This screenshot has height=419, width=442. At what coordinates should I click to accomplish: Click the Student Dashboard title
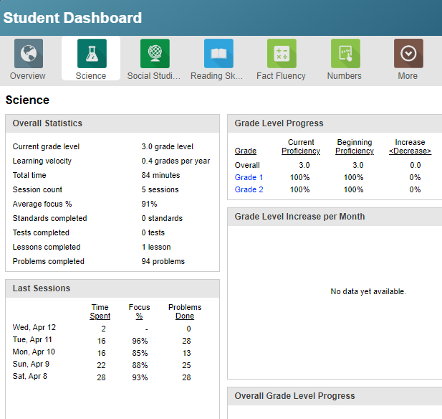73,18
